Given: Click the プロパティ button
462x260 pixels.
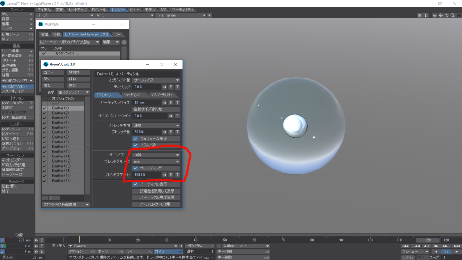Looking at the screenshot, I should (x=199, y=246).
